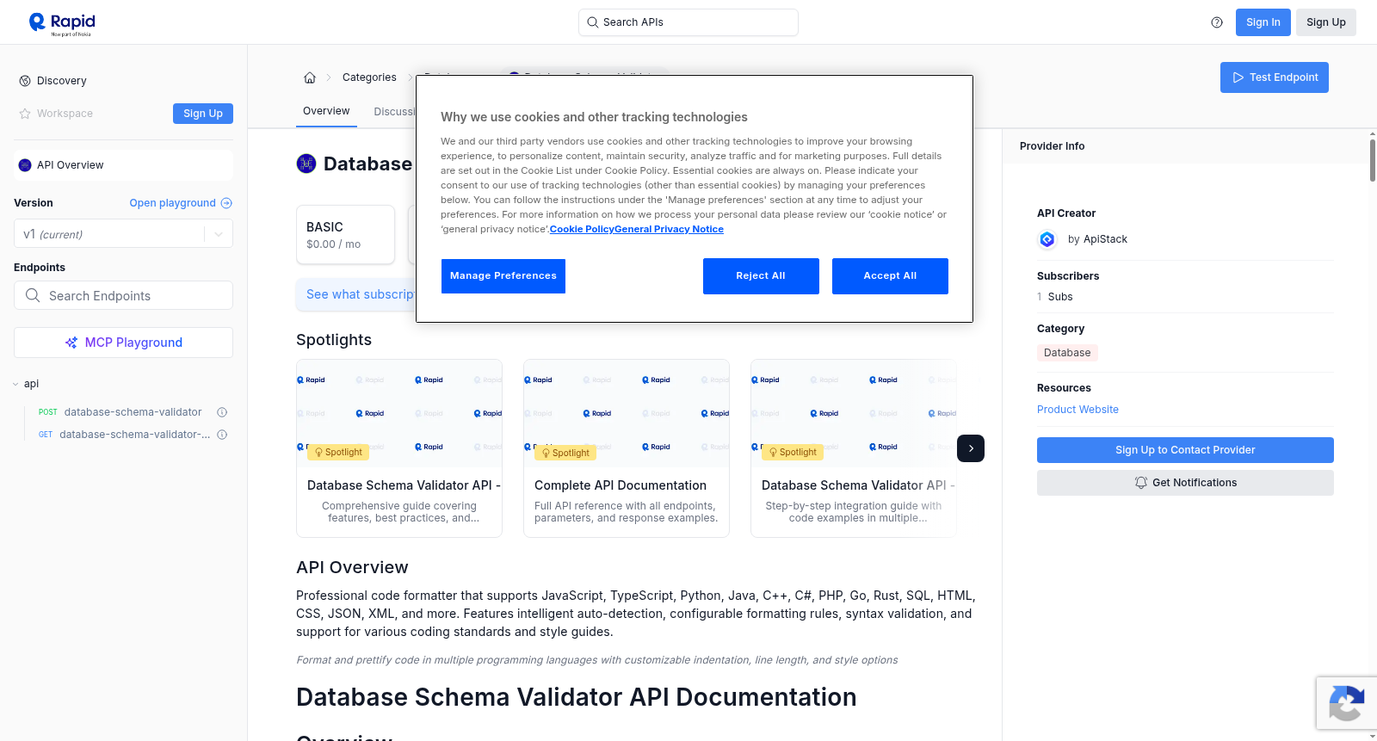Click the MCP Playground sparkle icon
1377x741 pixels.
coord(71,343)
